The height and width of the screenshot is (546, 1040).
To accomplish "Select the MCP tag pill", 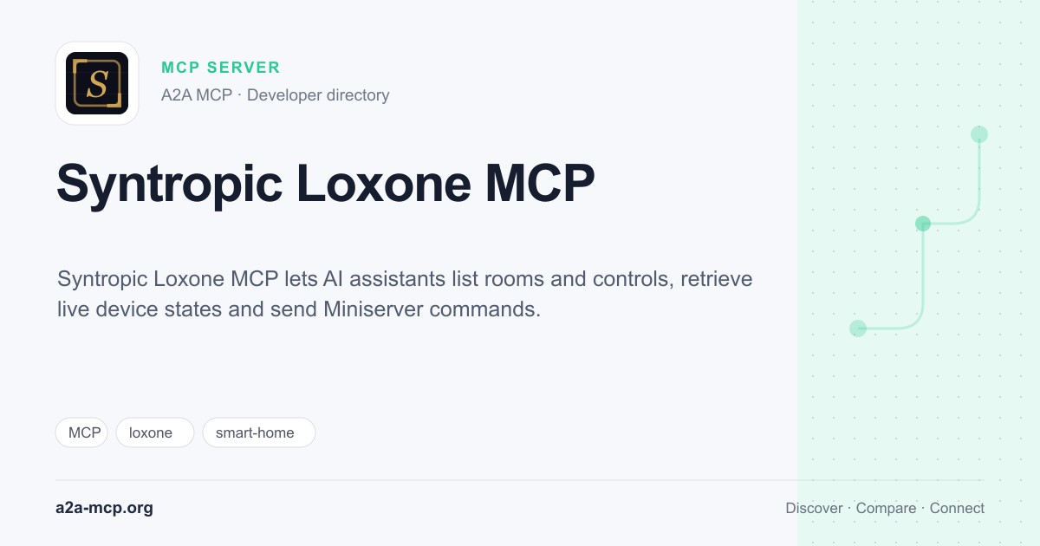I will (81, 432).
